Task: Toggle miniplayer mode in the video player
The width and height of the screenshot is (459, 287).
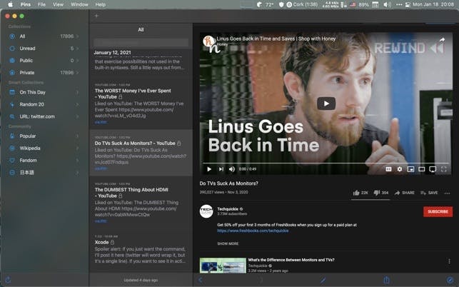Action: tap(410, 169)
